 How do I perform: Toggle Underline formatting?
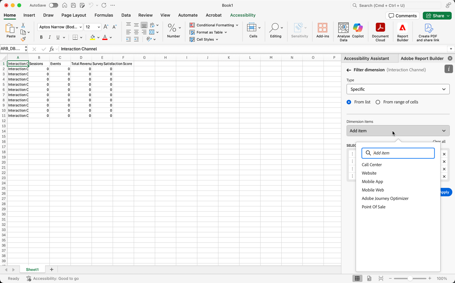(x=58, y=37)
